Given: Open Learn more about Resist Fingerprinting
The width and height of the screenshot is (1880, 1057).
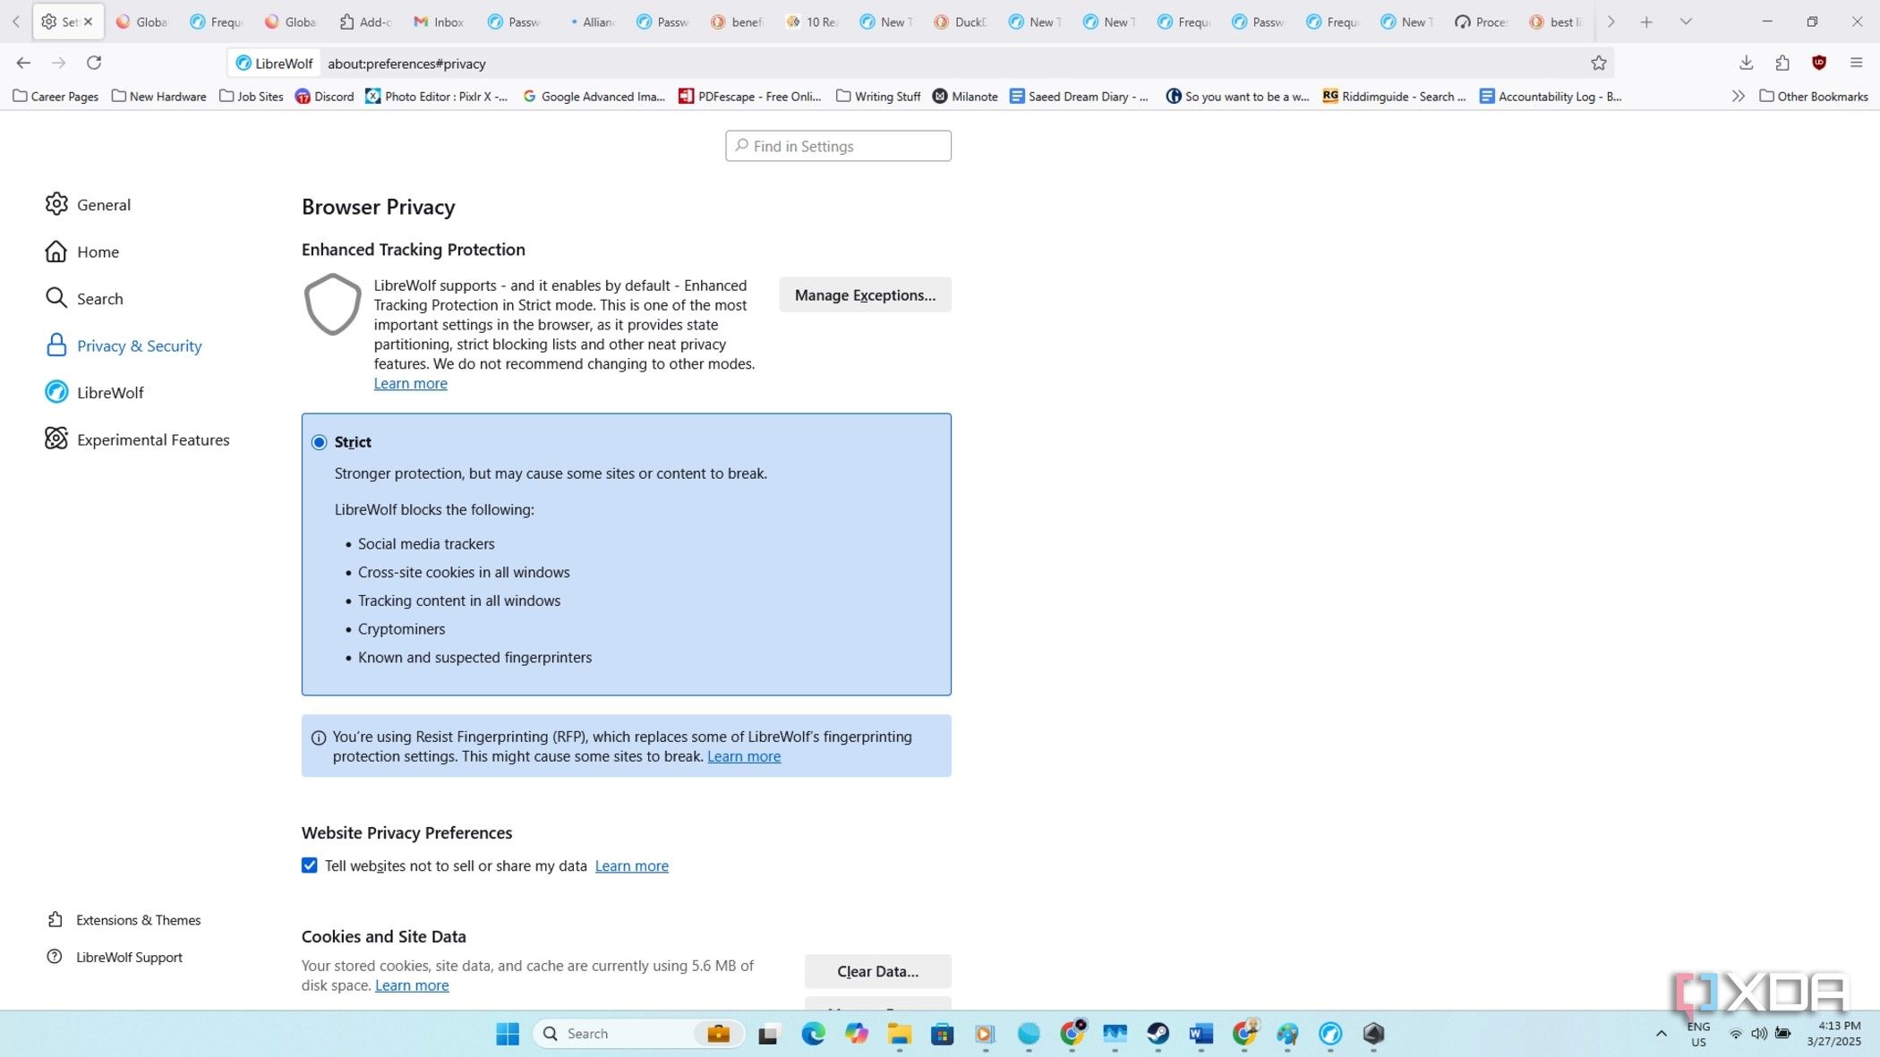Looking at the screenshot, I should tap(744, 756).
